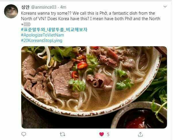Click the reply speech bubble icon

coord(24,134)
